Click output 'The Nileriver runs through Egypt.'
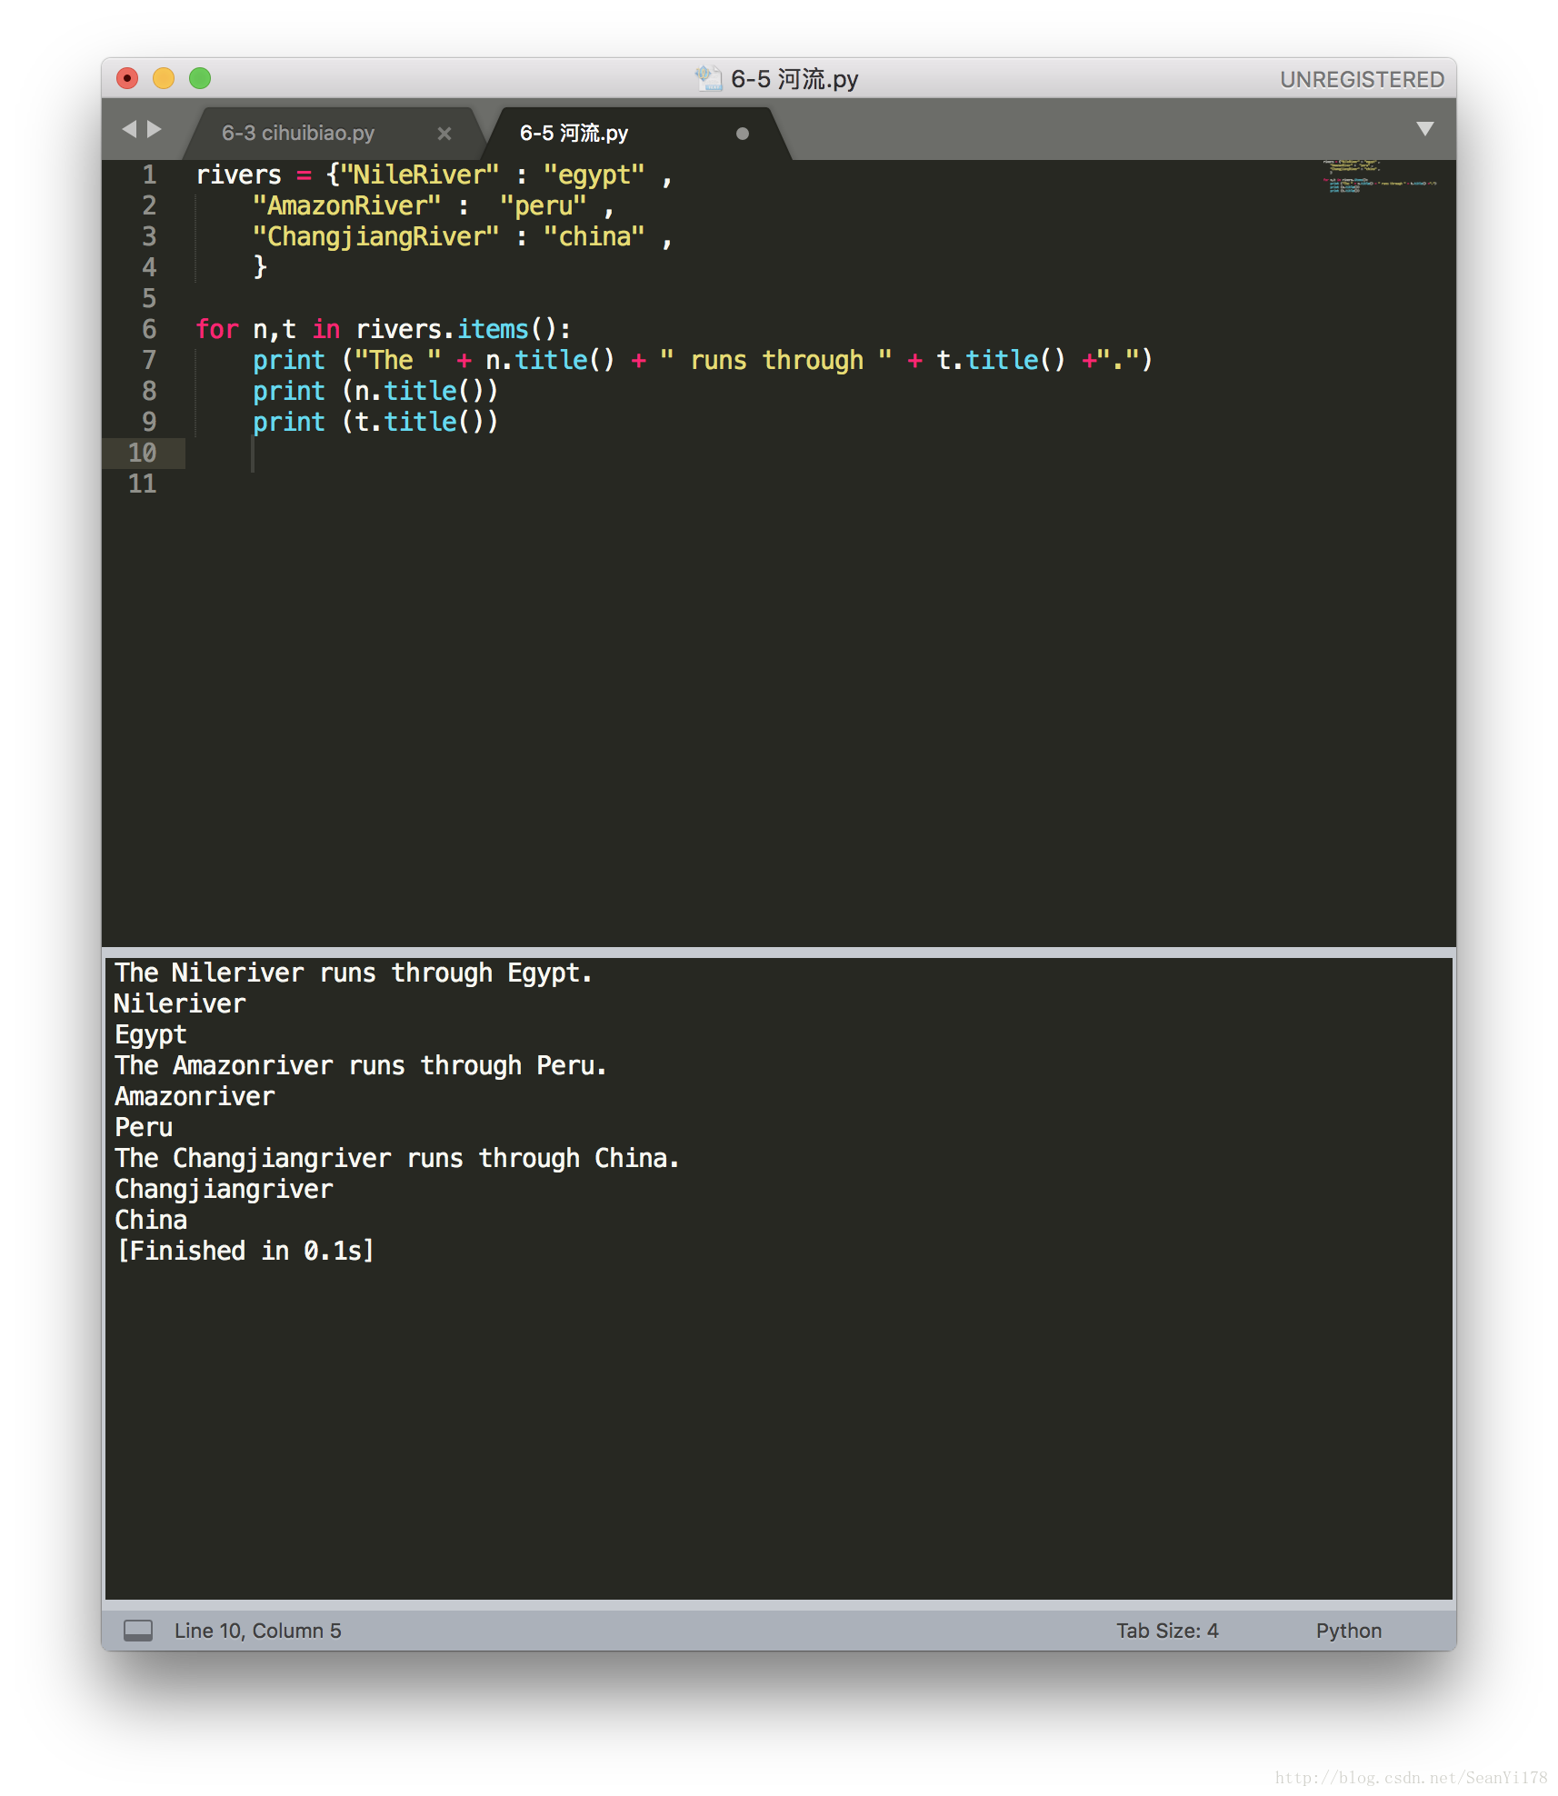 pyautogui.click(x=354, y=973)
